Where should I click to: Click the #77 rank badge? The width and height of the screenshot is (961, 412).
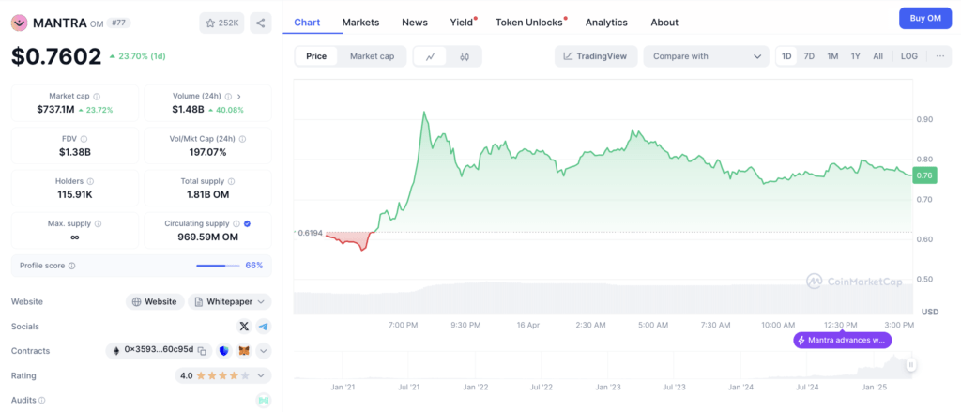coord(118,23)
